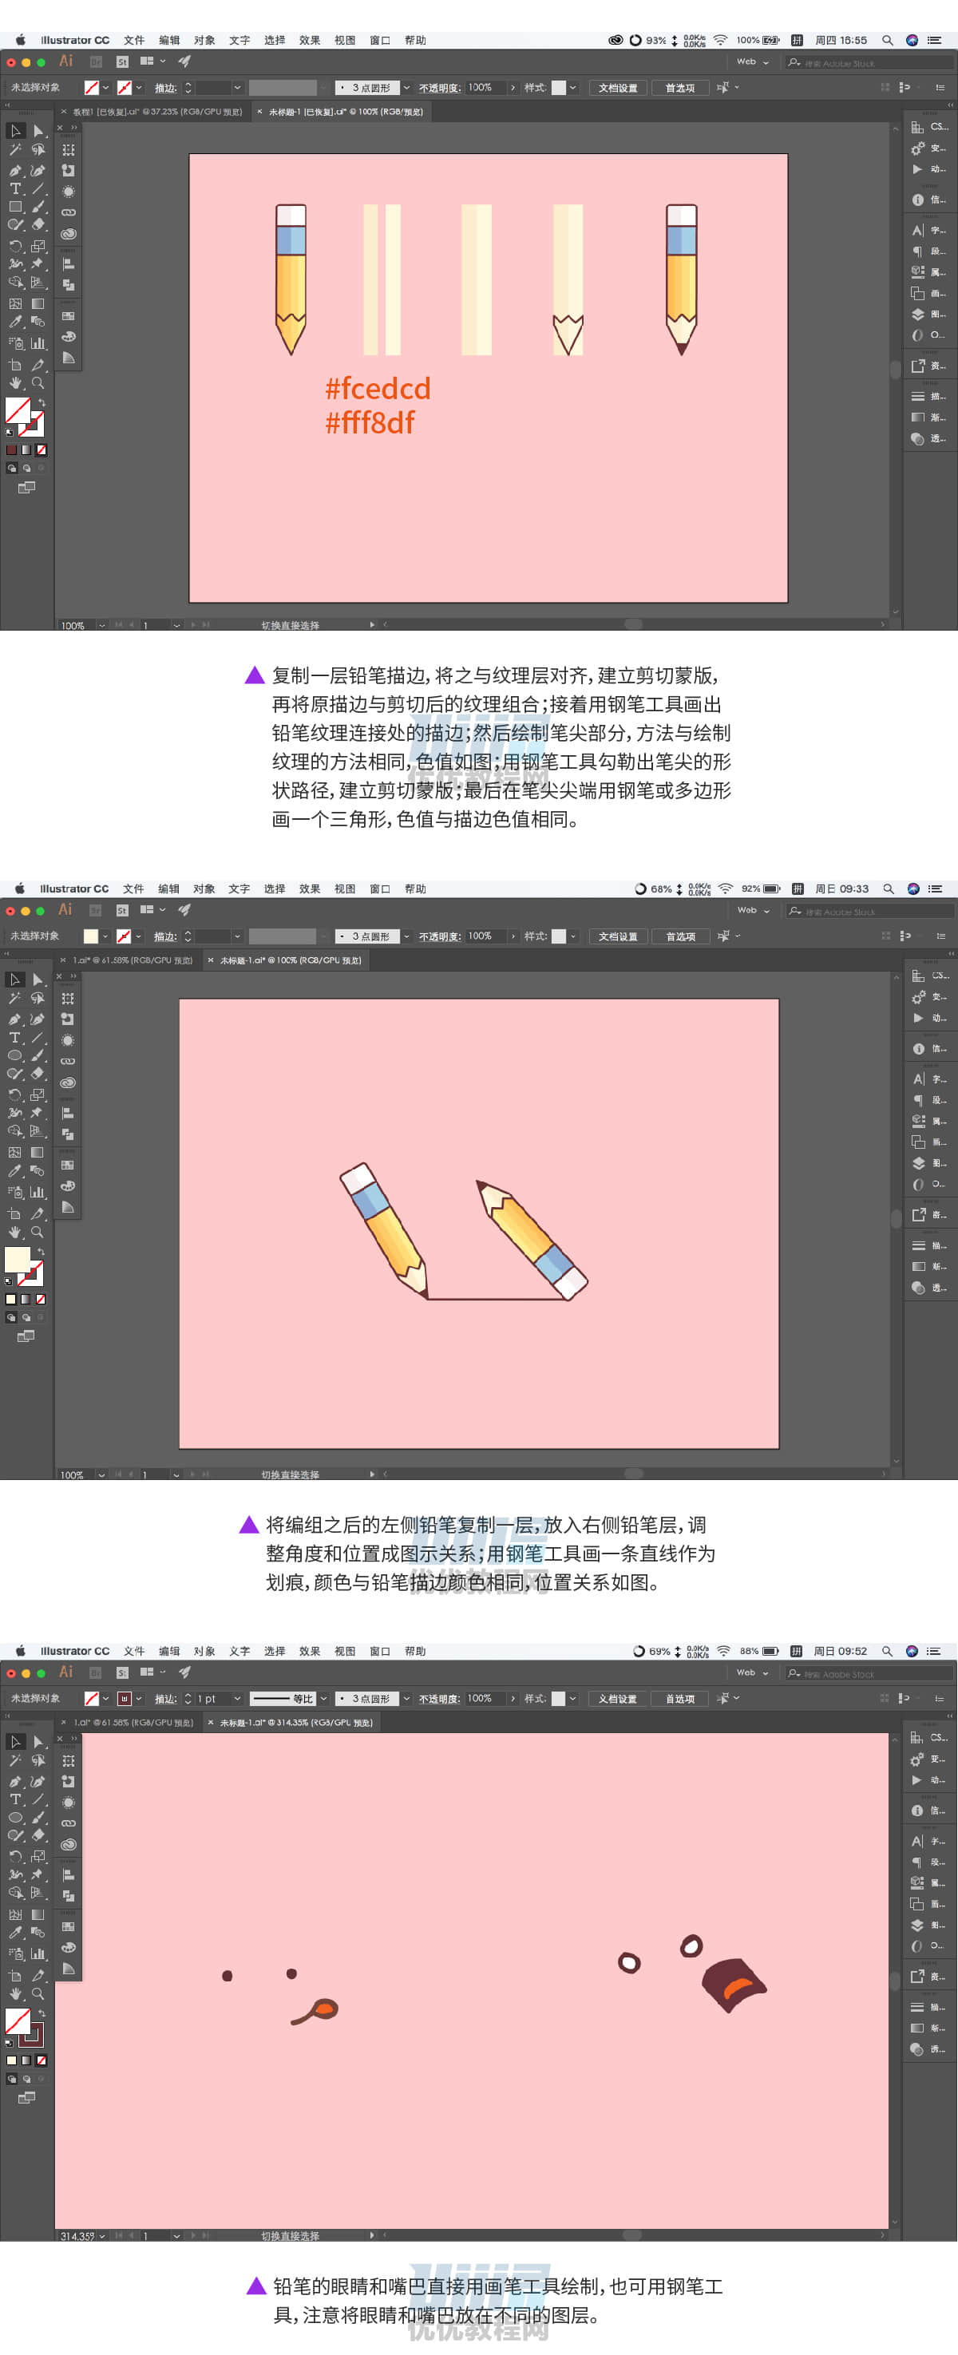Set paint mode to None in top screenshot
Screen dimensions: 958x2355
[x=42, y=449]
